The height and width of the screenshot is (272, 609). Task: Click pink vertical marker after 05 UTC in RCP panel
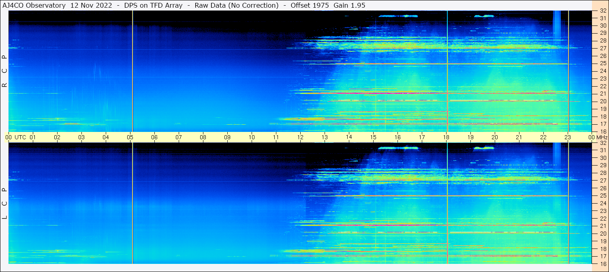132,71
